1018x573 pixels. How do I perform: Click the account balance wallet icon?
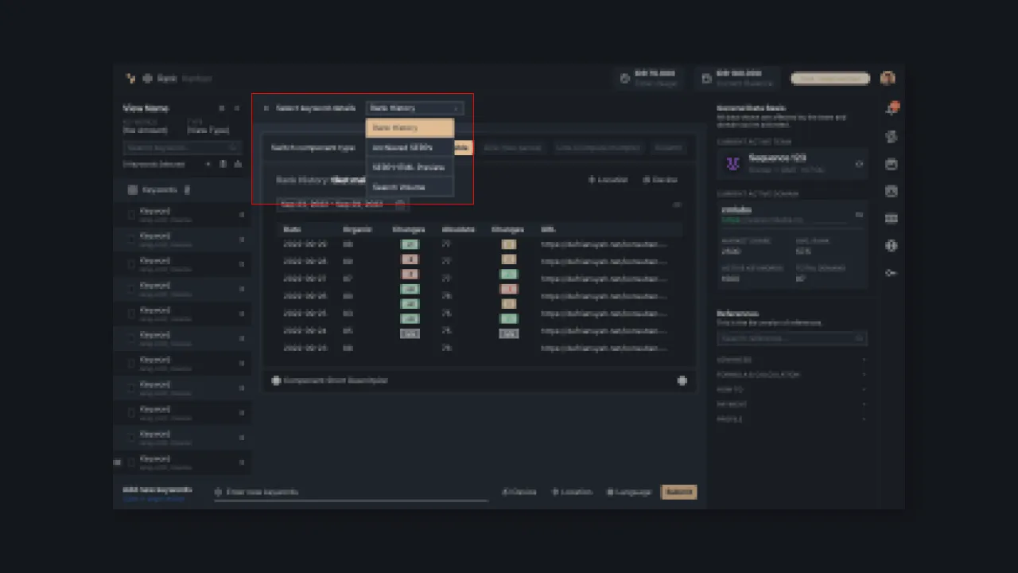click(x=706, y=79)
